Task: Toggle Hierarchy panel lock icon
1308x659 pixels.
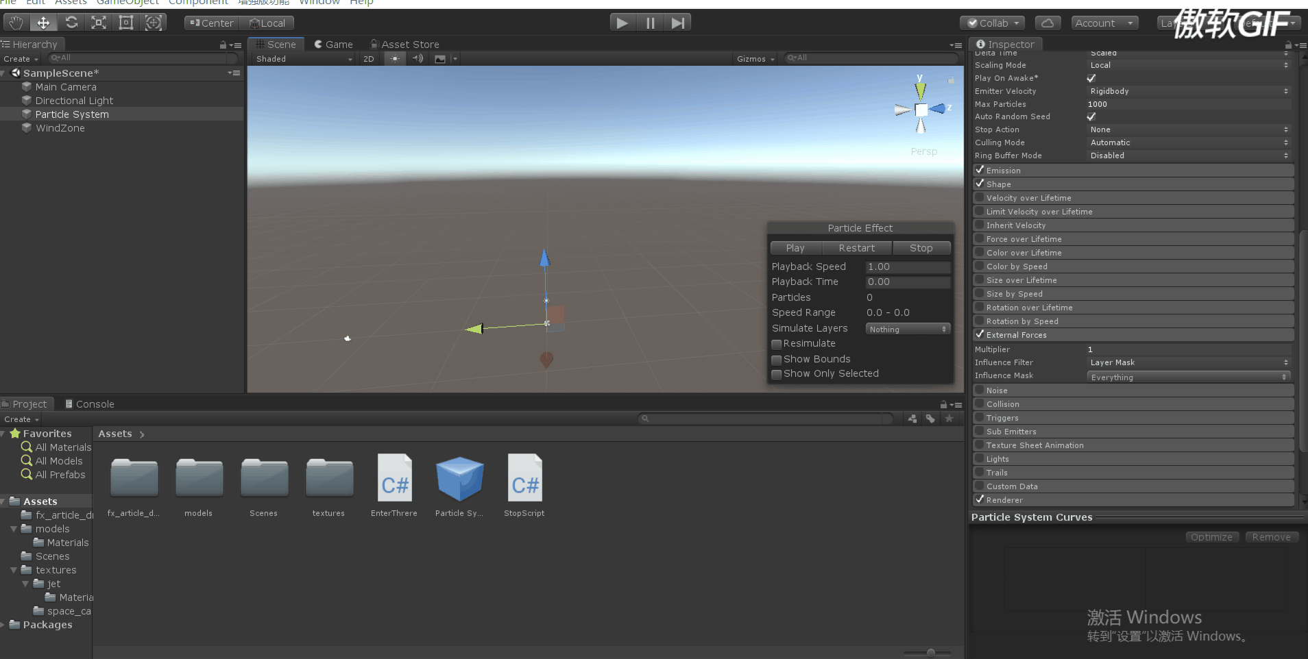Action: pos(223,45)
